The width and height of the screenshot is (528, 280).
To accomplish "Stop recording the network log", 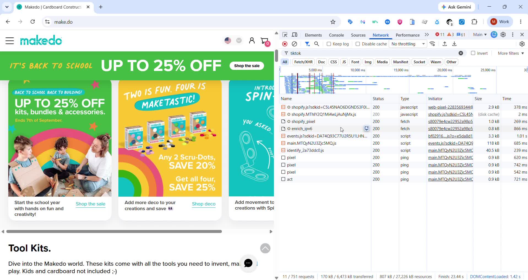I will (x=285, y=44).
